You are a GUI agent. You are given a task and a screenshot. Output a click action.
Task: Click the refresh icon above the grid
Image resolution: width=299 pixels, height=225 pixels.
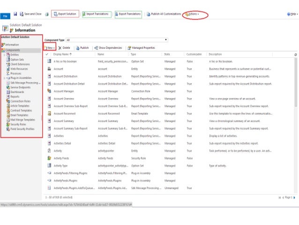pos(295,54)
